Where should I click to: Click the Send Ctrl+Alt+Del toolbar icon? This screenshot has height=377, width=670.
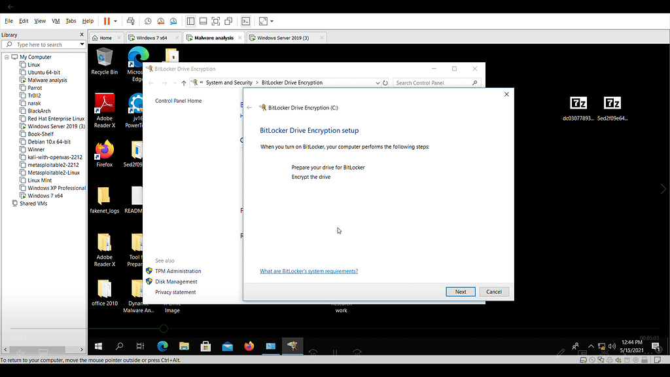coord(131,21)
